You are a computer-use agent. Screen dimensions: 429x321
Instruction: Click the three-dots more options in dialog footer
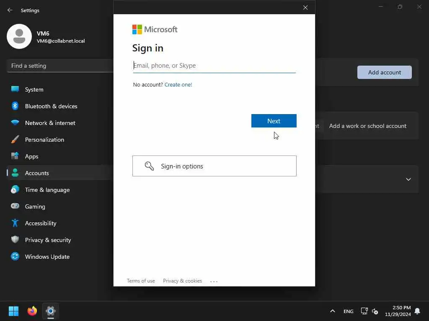pos(214,281)
